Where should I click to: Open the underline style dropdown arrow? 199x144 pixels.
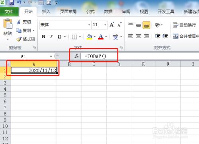tap(65, 37)
